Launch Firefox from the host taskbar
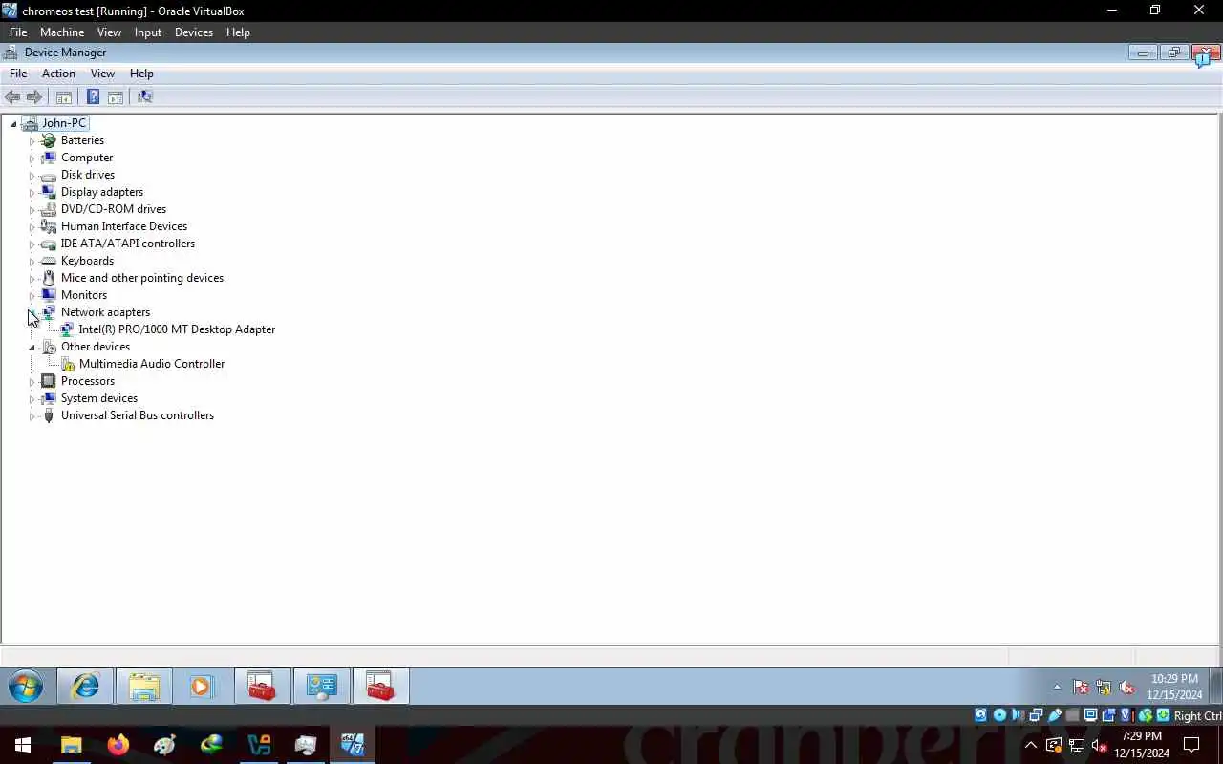Viewport: 1223px width, 764px height. [x=118, y=745]
